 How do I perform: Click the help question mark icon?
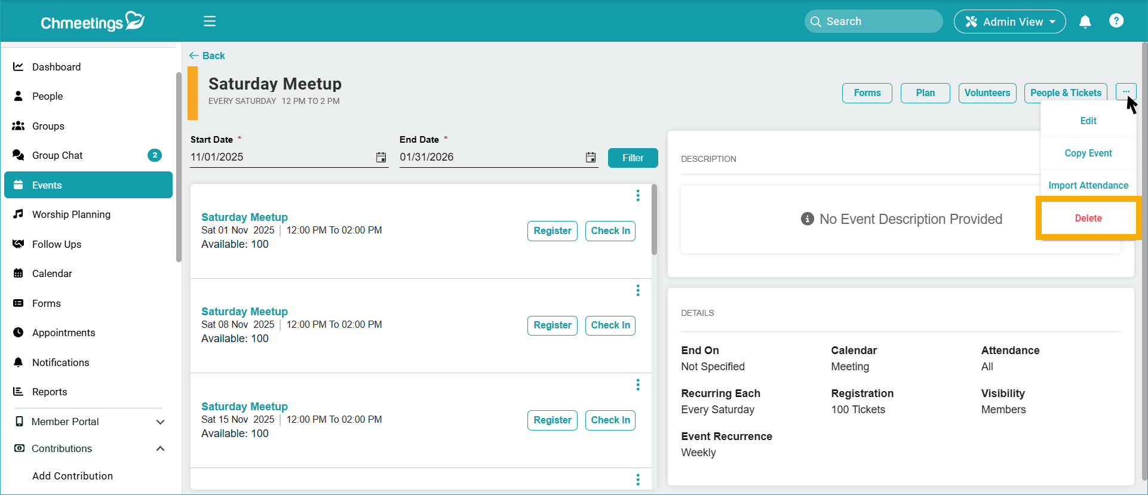1116,21
